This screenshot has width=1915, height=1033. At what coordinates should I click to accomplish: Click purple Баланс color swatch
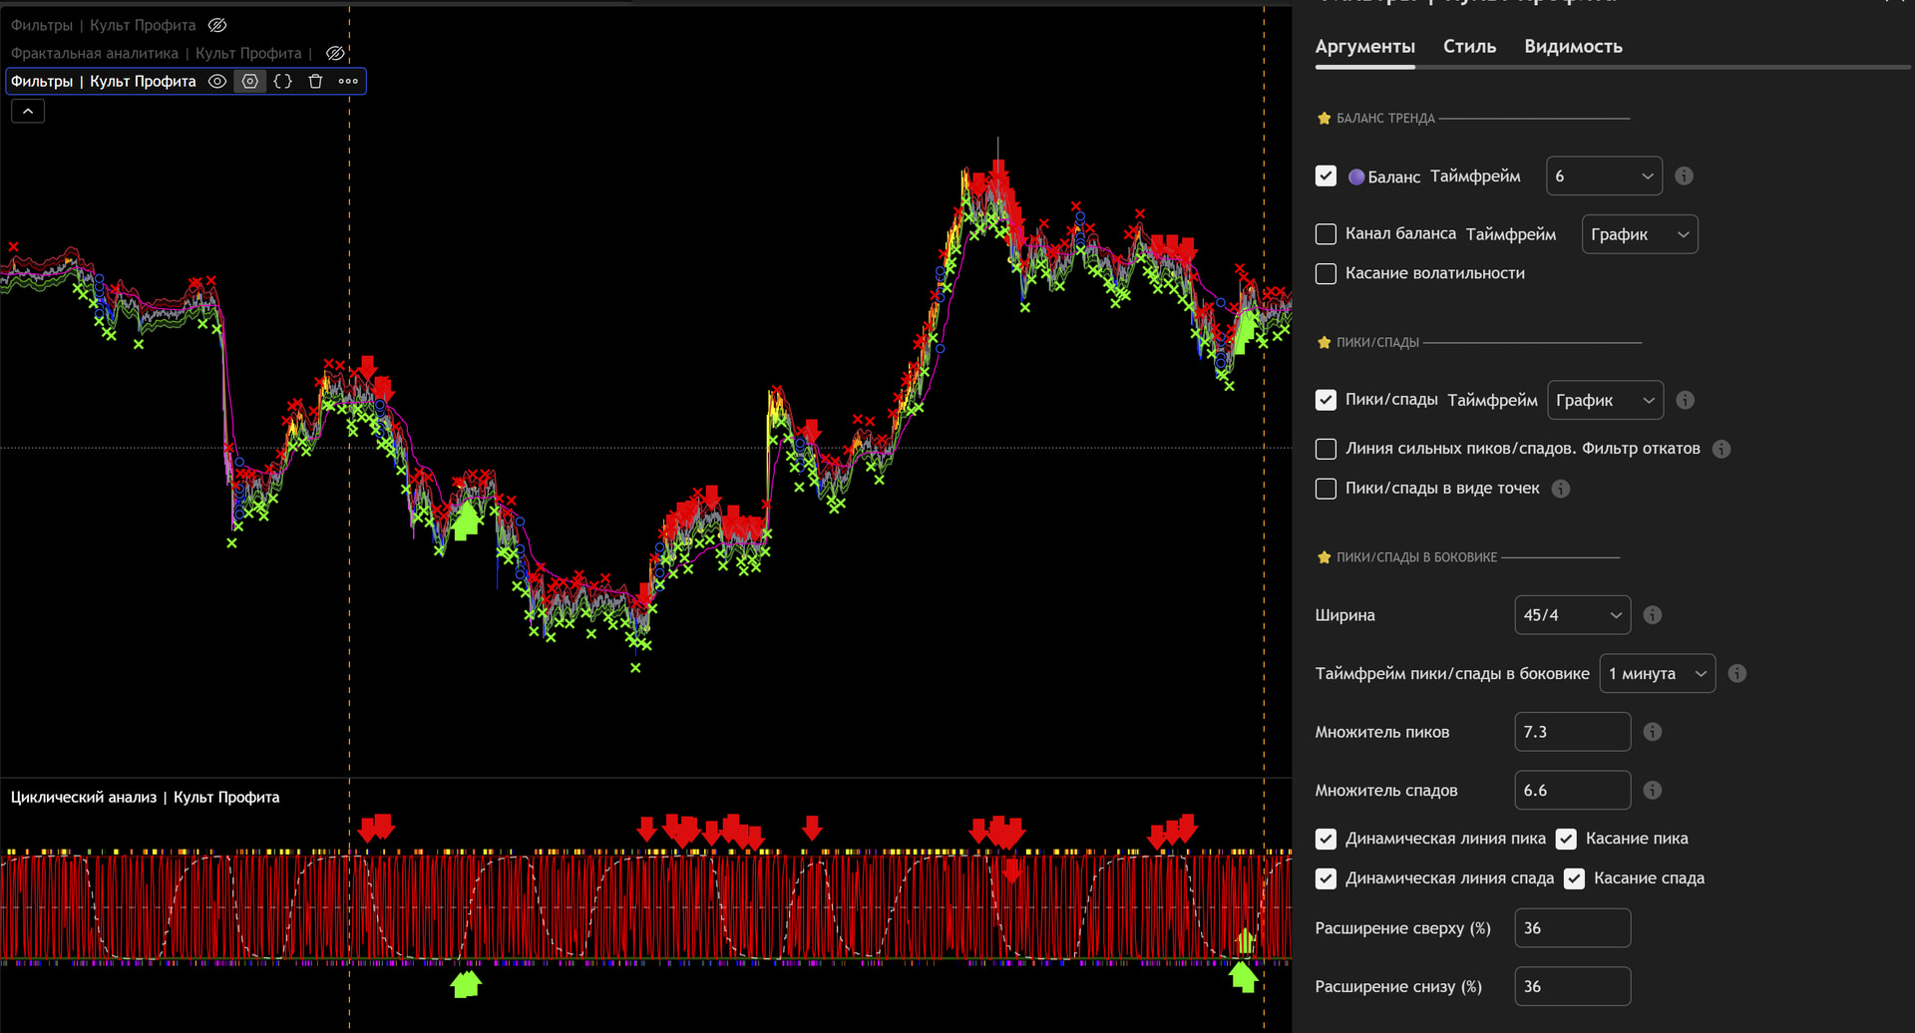(1355, 177)
